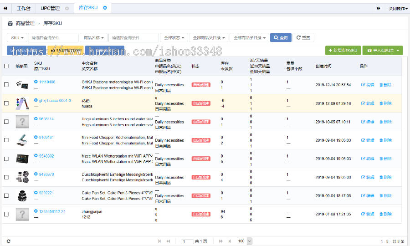This screenshot has height=246, width=410.
Task: Open SKU link 9548302
Action: click(x=46, y=156)
